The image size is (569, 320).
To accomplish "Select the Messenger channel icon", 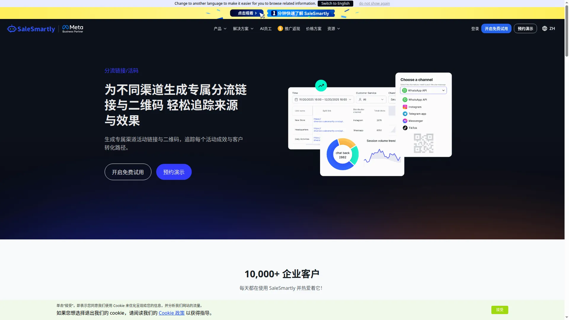I will 405,121.
